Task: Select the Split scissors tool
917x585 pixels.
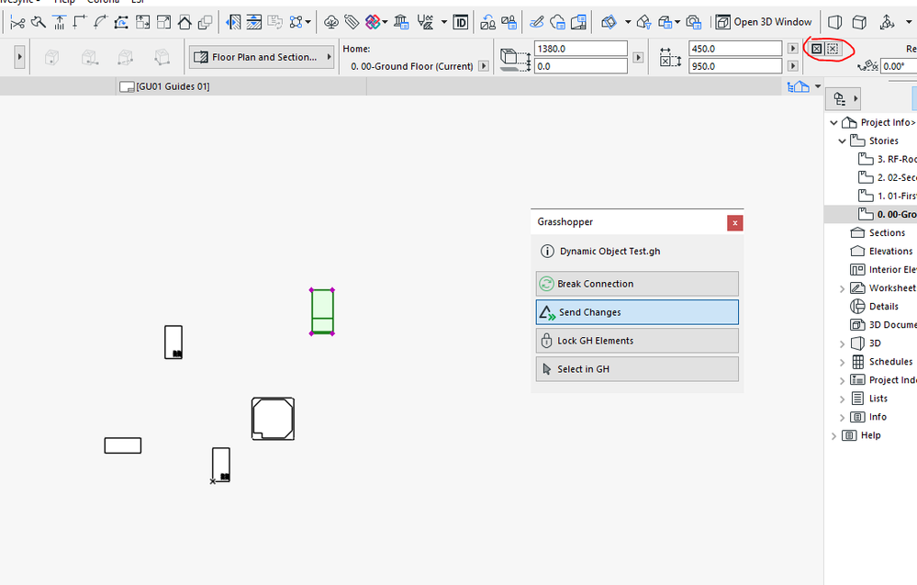Action: click(x=17, y=23)
